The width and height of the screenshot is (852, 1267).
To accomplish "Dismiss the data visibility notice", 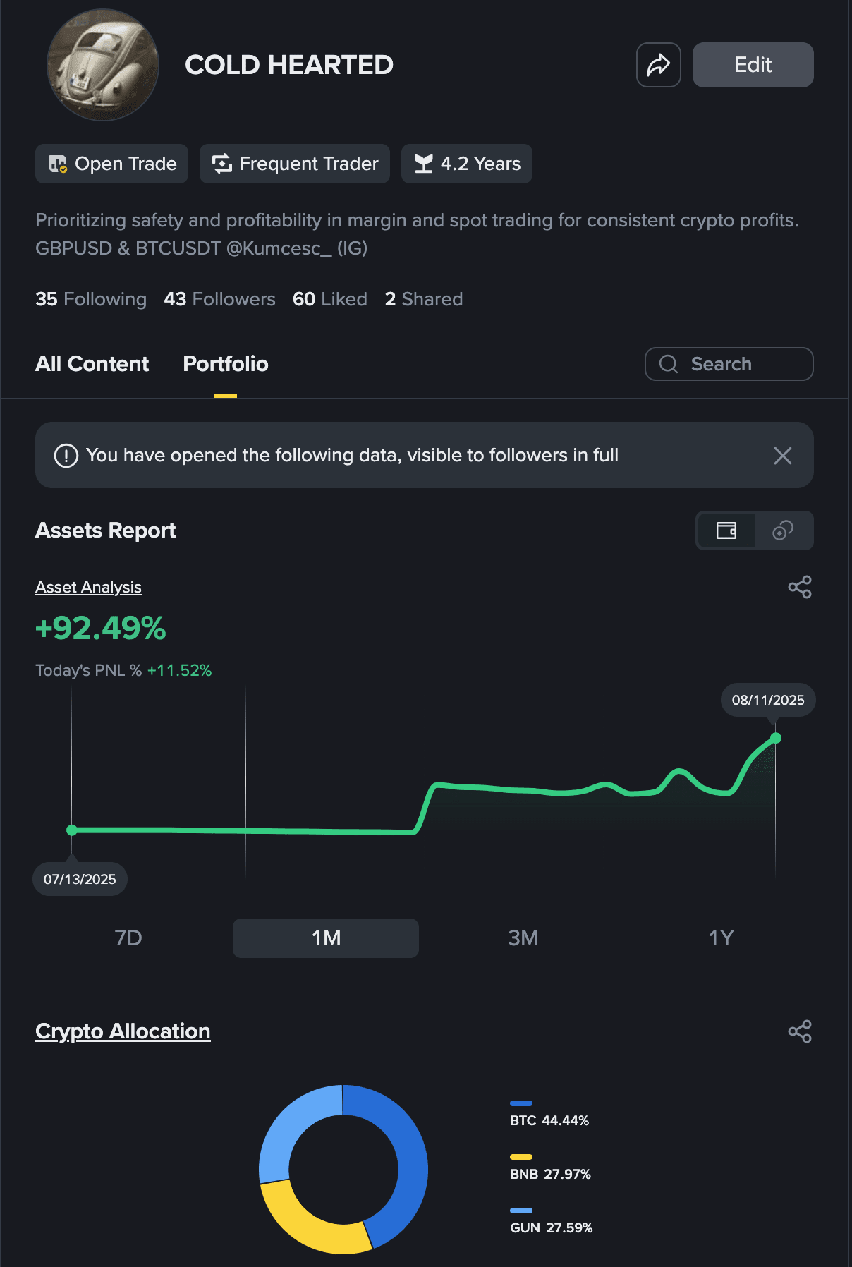I will (782, 456).
